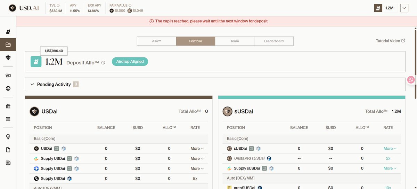Open the lightbulb icon in the sidebar
This screenshot has width=417, height=189.
8,137
